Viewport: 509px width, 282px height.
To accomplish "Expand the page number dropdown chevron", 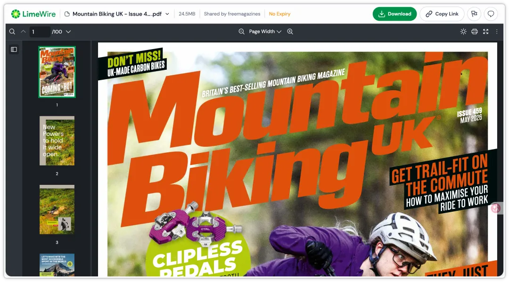I will [x=68, y=32].
